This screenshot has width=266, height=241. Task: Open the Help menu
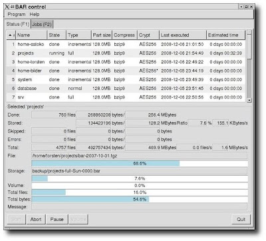35,15
